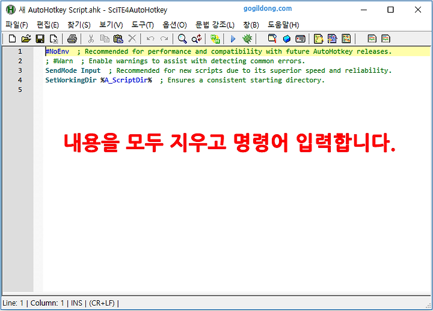
Task: Close the current file using the page-X icon
Action: (x=54, y=38)
